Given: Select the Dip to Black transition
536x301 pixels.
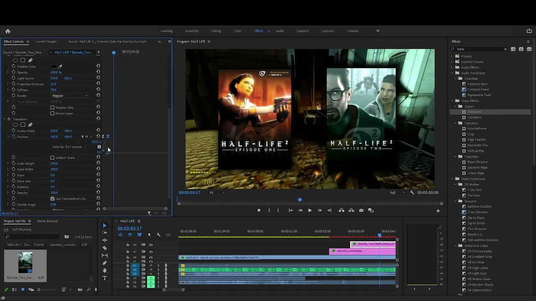Looking at the screenshot, I should coord(476,218).
